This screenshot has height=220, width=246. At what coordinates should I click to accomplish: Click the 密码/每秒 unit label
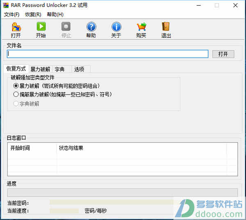pyautogui.click(x=96, y=211)
